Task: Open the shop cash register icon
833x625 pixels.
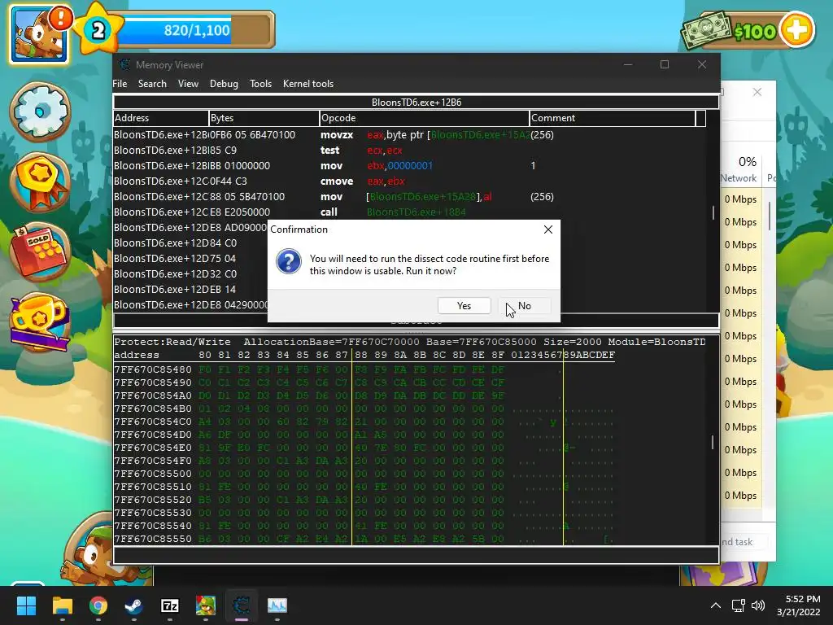Action: click(41, 252)
